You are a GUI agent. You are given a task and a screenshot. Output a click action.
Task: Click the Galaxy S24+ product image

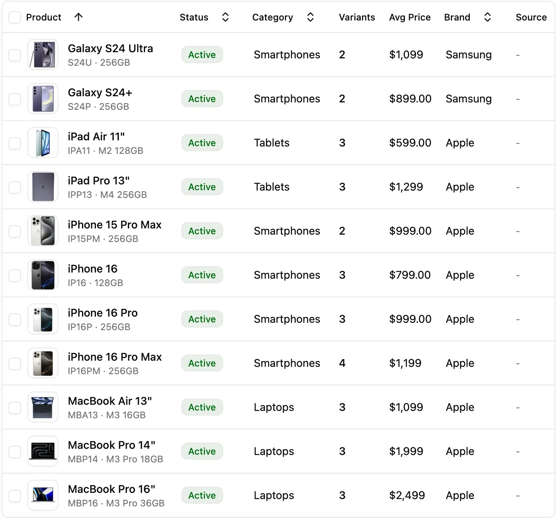click(x=43, y=99)
